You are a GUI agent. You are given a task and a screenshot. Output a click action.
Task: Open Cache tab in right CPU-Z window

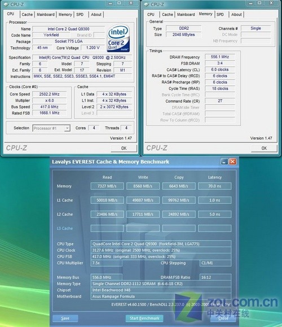168,14
